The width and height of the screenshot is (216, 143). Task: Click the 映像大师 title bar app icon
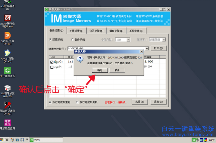(46, 9)
